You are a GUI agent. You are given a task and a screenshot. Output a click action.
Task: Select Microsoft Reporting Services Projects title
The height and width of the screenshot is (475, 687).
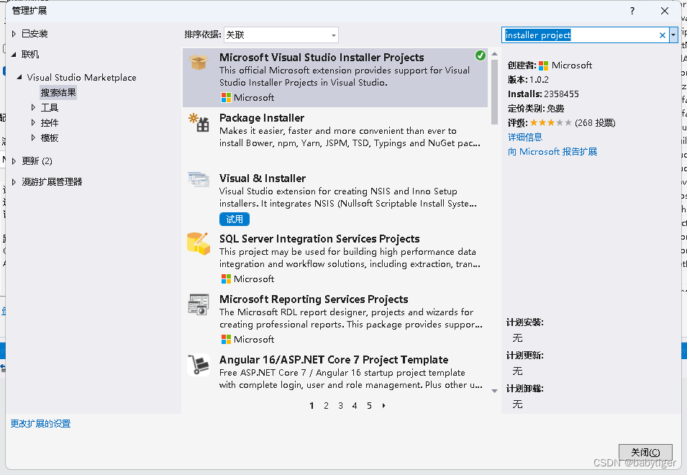pyautogui.click(x=314, y=299)
